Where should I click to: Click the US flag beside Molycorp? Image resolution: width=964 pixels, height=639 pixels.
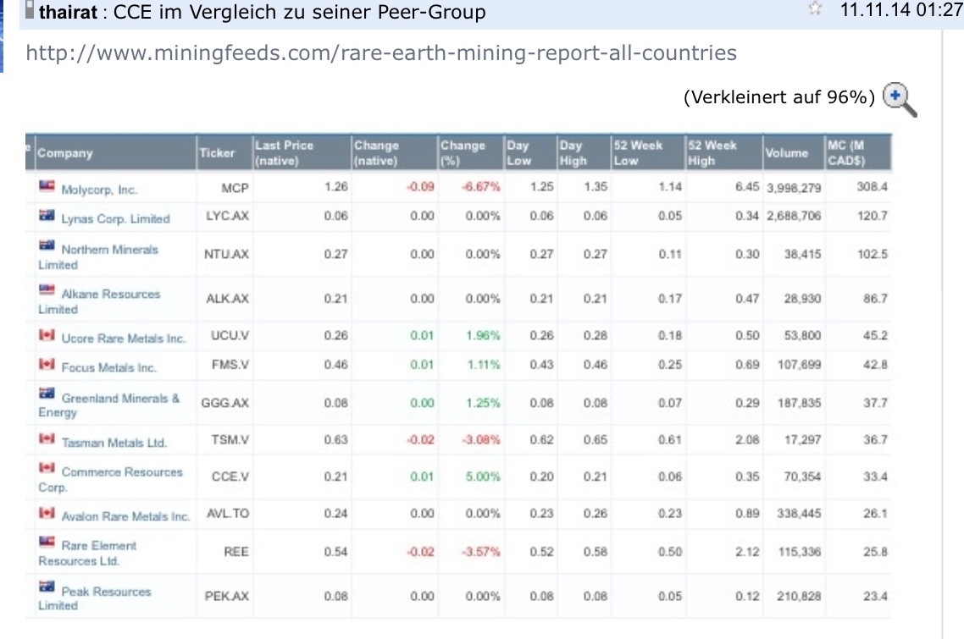(47, 187)
